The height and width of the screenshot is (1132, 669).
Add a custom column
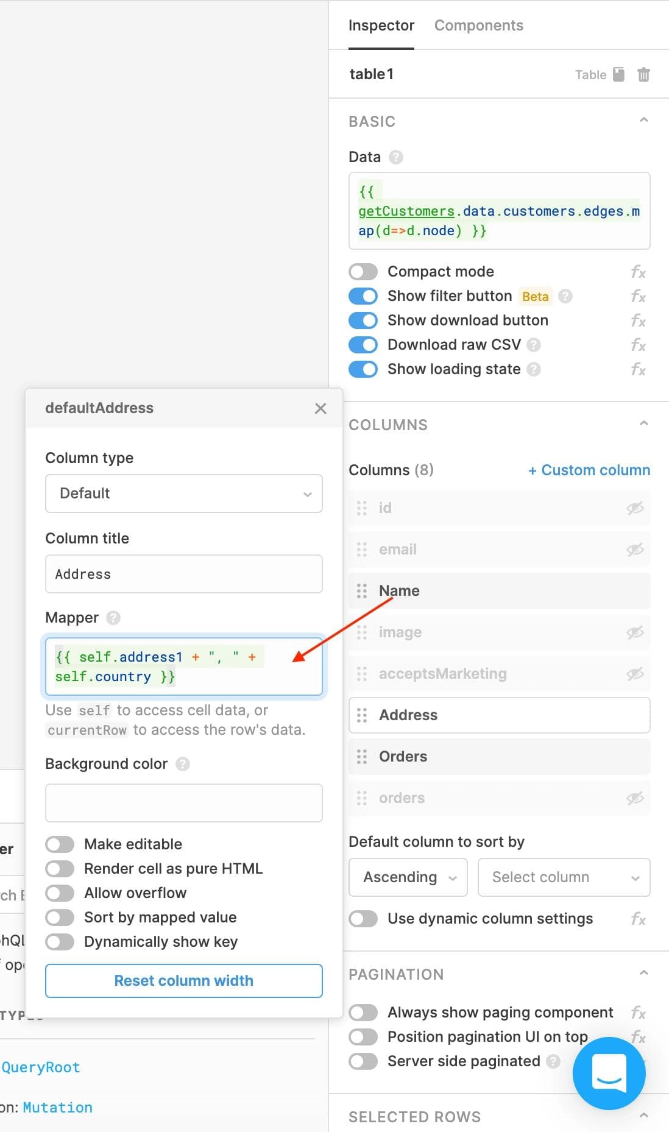pyautogui.click(x=589, y=470)
